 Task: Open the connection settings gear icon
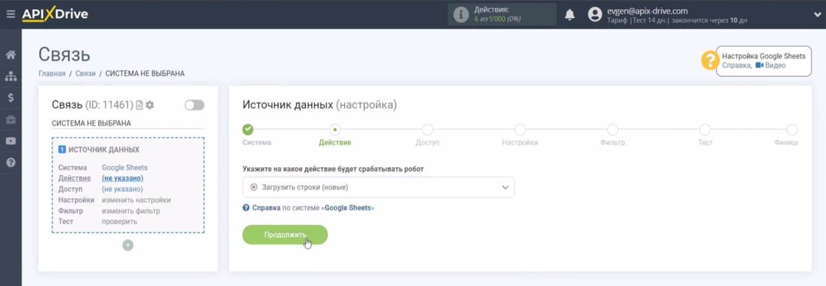[150, 105]
